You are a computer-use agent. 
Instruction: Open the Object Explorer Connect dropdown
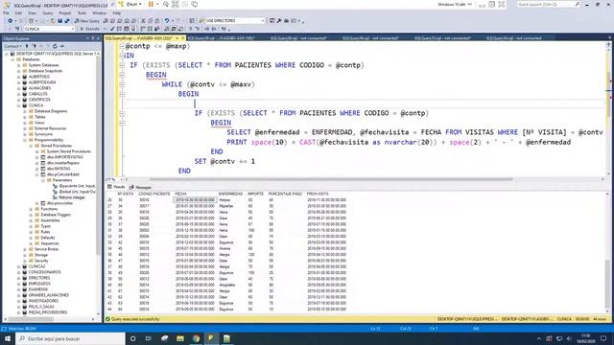12,46
